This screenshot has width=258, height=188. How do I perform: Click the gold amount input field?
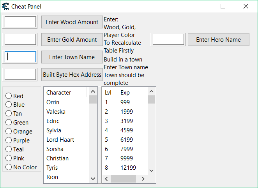tap(20, 40)
